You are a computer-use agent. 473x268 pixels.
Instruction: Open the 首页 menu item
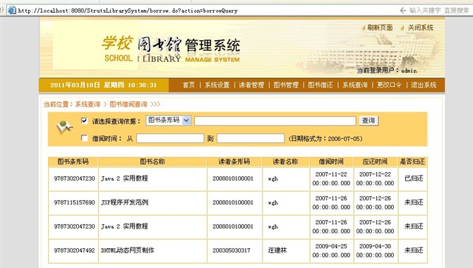[x=188, y=85]
